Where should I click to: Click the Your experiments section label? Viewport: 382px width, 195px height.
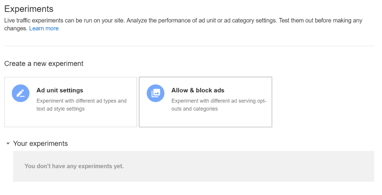click(40, 144)
